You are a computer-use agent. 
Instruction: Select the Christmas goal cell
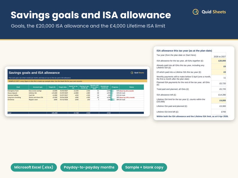(x=18, y=100)
